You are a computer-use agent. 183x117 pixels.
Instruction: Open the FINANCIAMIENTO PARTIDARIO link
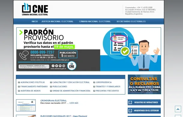(x=34, y=86)
